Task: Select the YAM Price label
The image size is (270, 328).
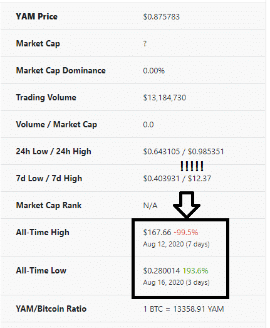Action: (36, 16)
